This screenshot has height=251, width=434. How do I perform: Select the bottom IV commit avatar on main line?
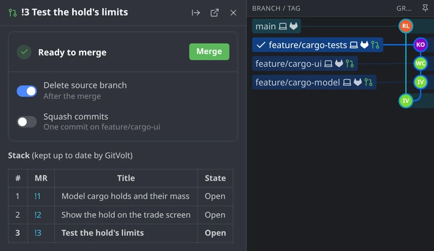pyautogui.click(x=406, y=101)
